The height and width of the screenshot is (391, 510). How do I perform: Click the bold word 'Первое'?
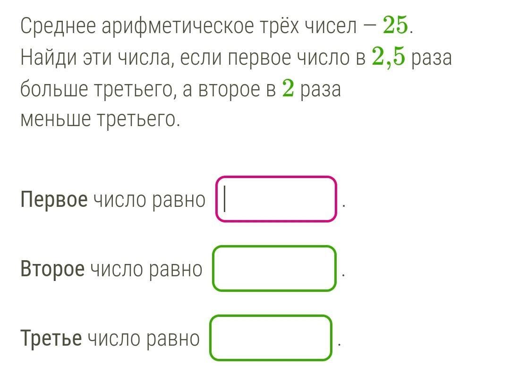pos(54,200)
